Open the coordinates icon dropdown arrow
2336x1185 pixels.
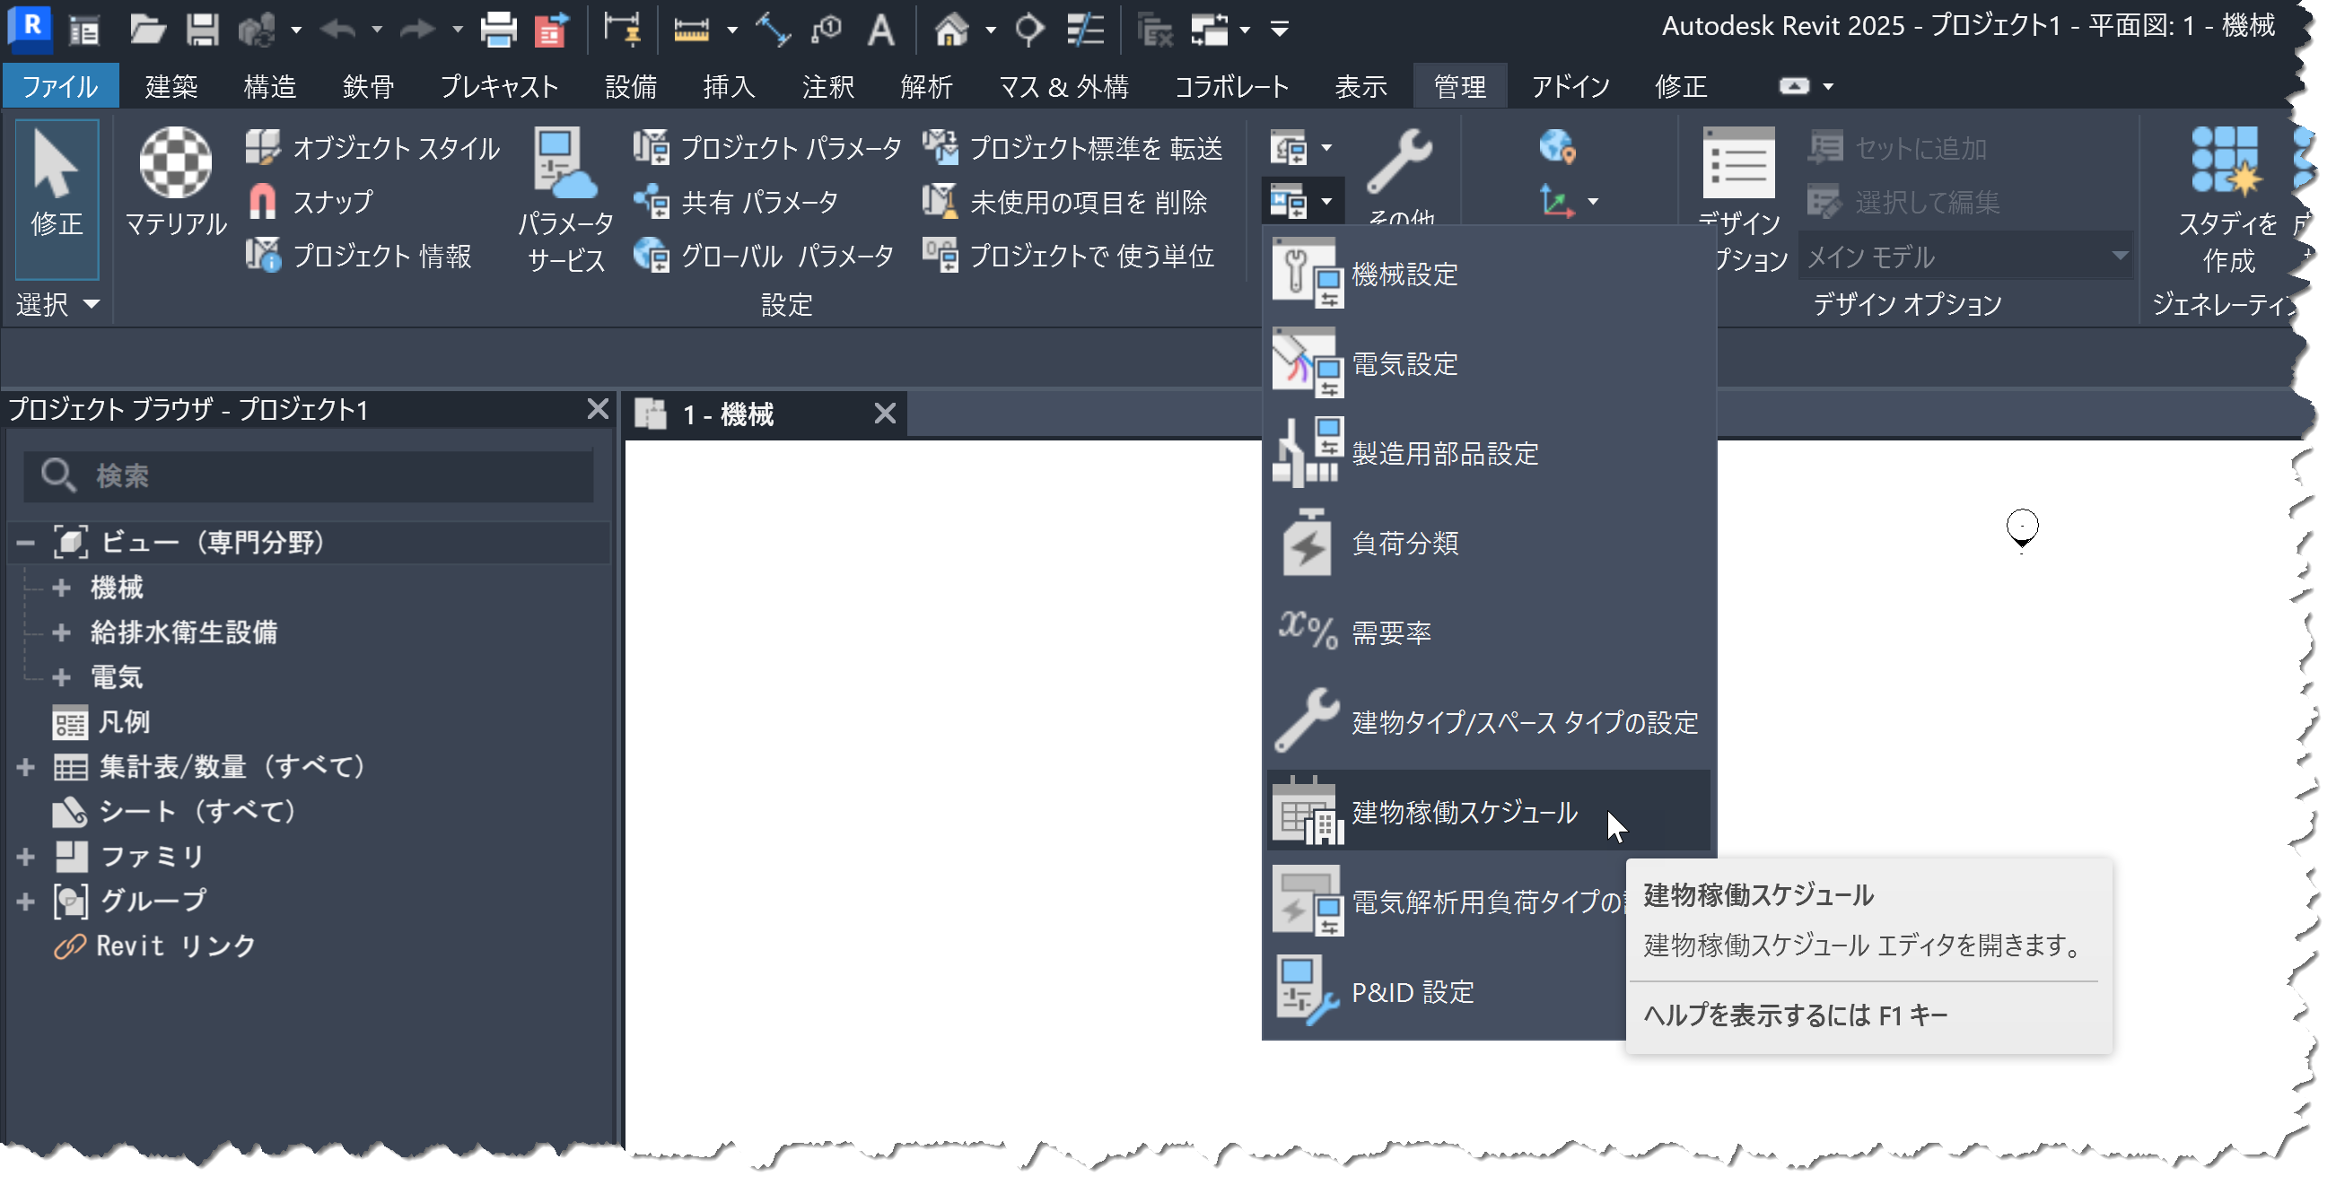(x=1593, y=200)
